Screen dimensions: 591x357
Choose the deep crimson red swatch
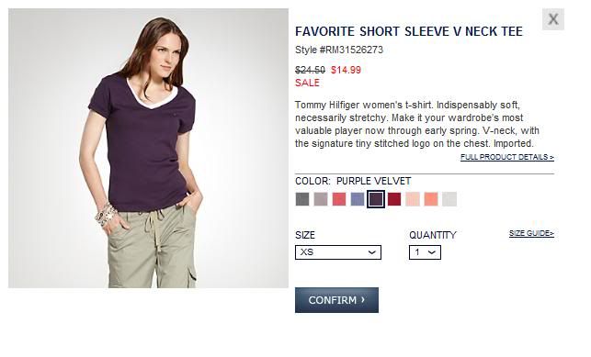394,199
